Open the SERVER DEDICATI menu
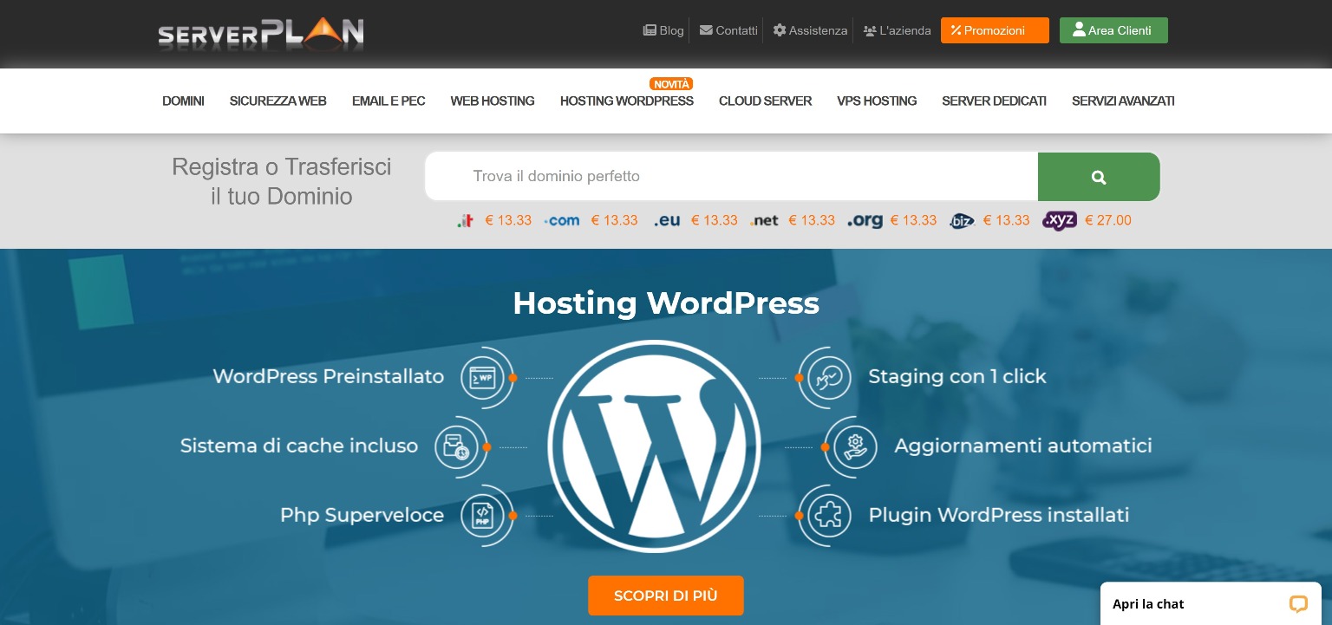Viewport: 1332px width, 625px height. [x=994, y=101]
